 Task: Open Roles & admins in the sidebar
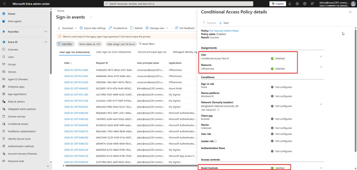[x=16, y=102]
